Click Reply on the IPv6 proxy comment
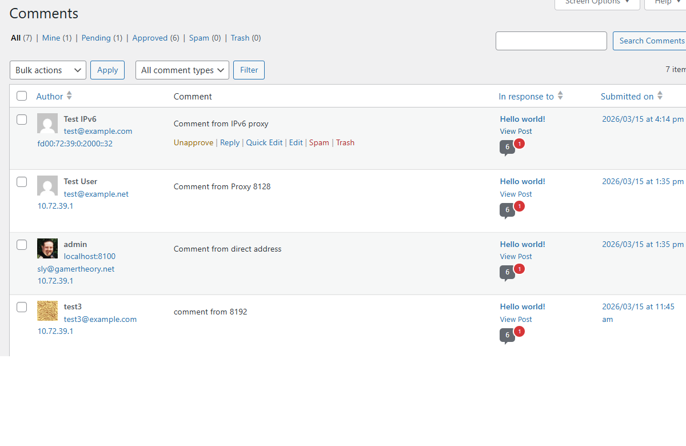 pos(229,142)
